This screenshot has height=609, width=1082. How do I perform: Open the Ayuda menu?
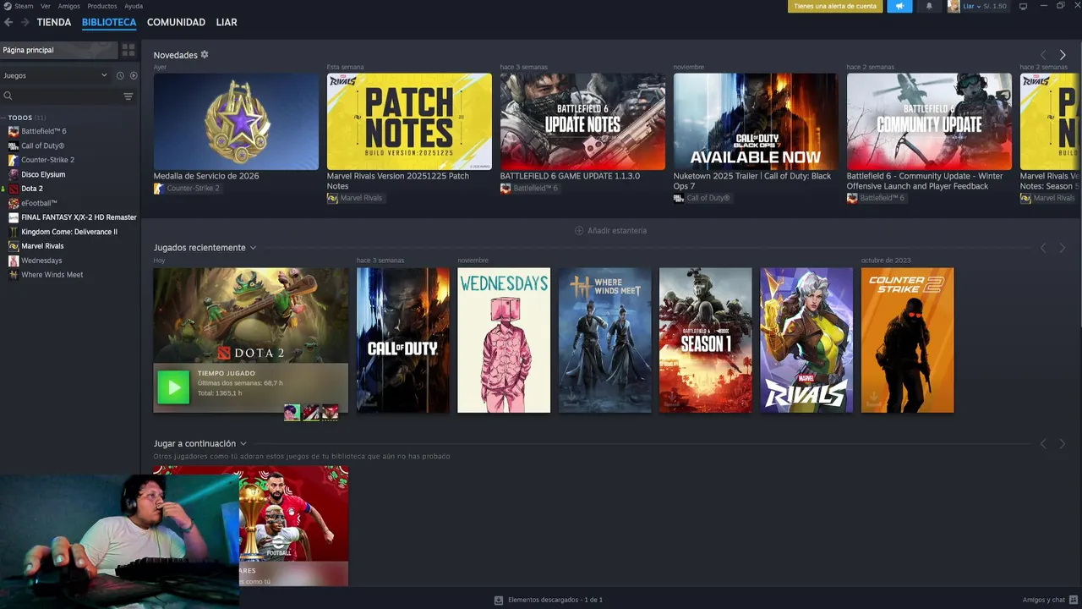click(134, 6)
